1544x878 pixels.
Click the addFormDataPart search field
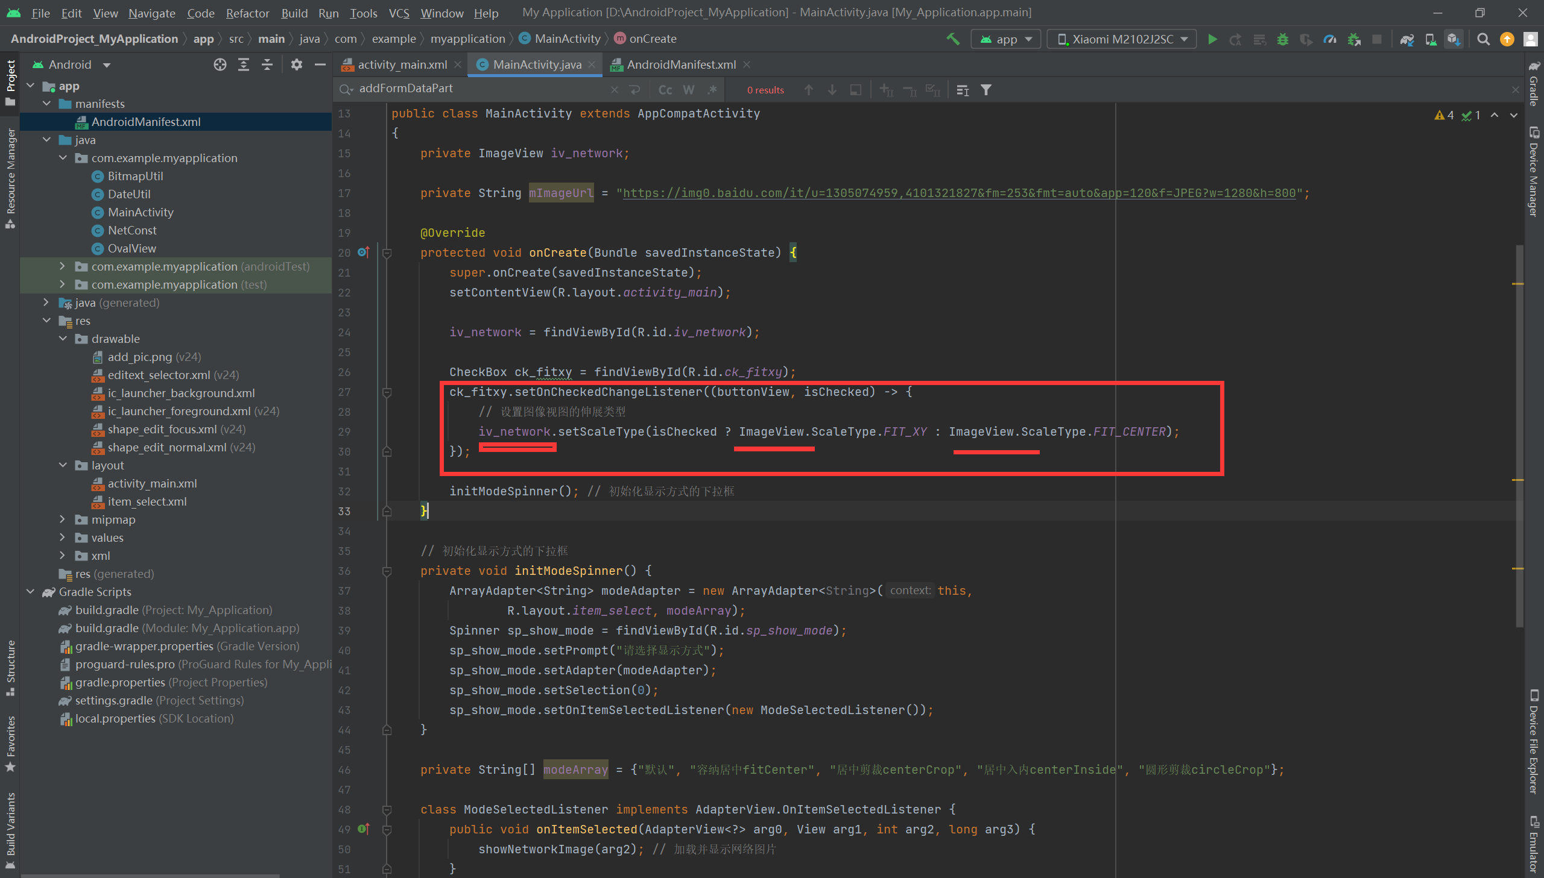(476, 89)
